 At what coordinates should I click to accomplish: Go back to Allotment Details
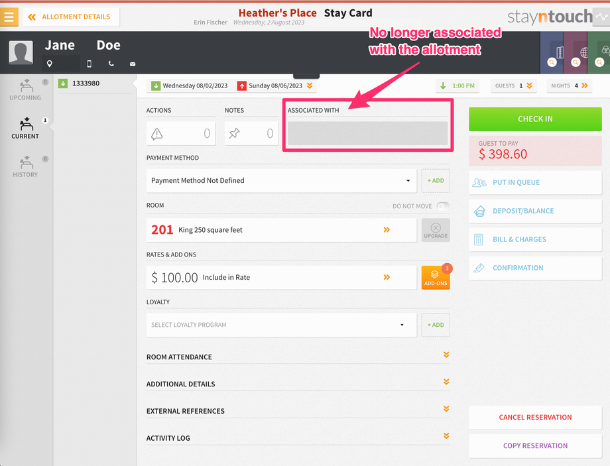click(x=71, y=17)
